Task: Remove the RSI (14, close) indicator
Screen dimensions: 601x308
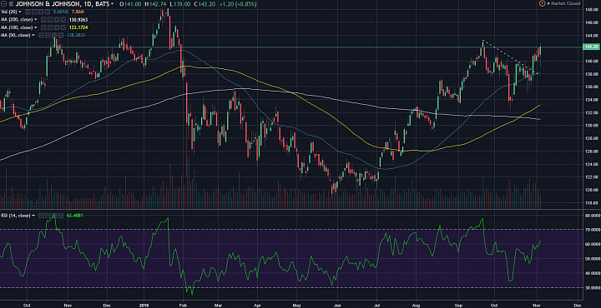Action: (x=60, y=216)
